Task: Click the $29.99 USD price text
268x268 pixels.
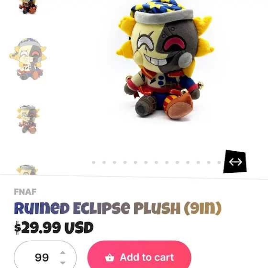Action: 54,228
